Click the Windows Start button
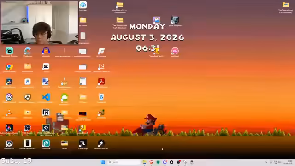295x166 pixels. (103, 162)
